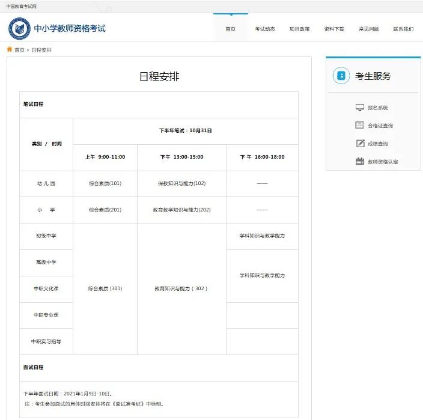The image size is (423, 420).
Task: Click the certificate icon beside 合格证查询
Action: [359, 126]
